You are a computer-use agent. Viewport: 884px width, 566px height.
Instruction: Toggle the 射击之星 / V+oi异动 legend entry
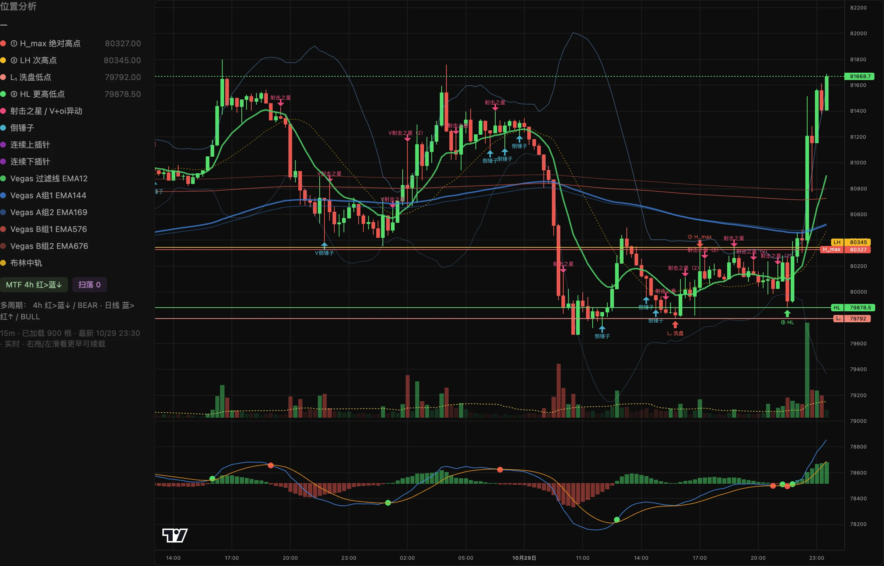pyautogui.click(x=41, y=111)
